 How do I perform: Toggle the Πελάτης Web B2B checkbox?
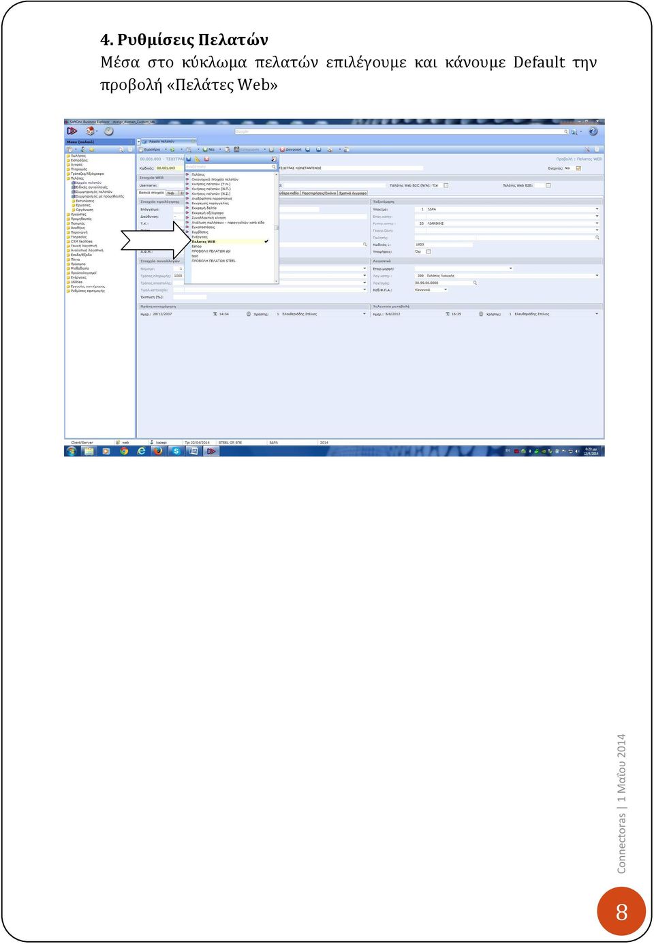(548, 185)
